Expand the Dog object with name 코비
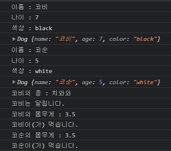Viewport: 171px width, 151px height. 14,39
